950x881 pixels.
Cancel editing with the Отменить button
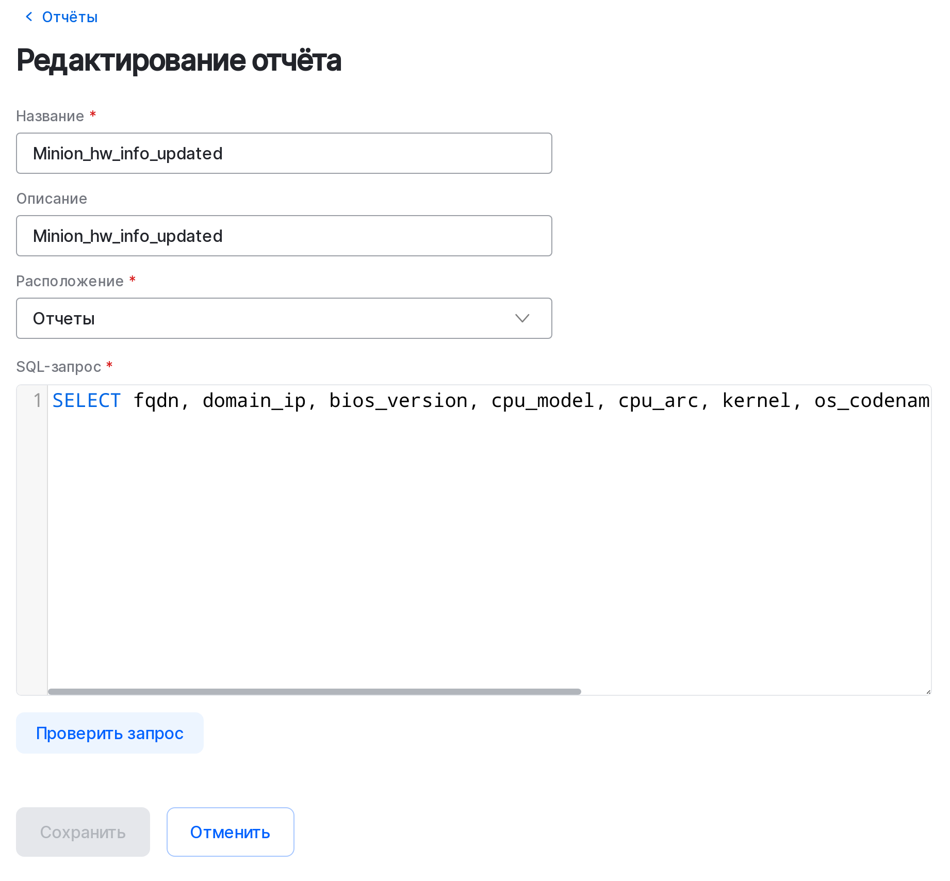click(230, 832)
